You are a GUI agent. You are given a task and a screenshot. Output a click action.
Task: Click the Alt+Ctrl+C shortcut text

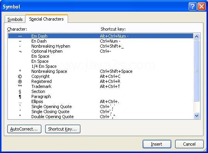110,76
